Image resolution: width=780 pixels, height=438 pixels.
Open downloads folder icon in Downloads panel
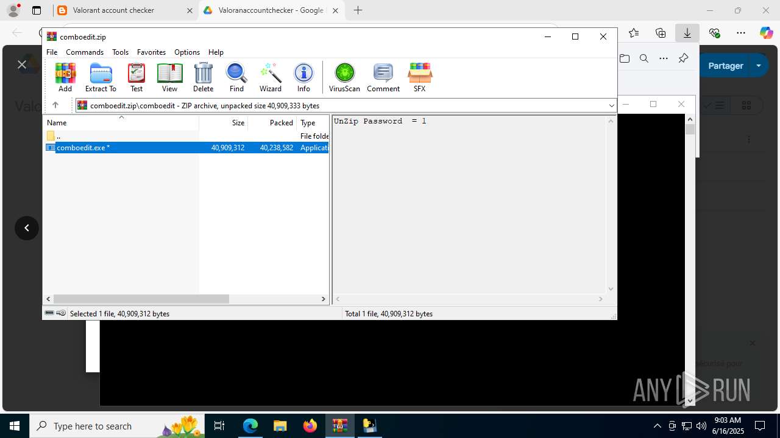coord(625,58)
